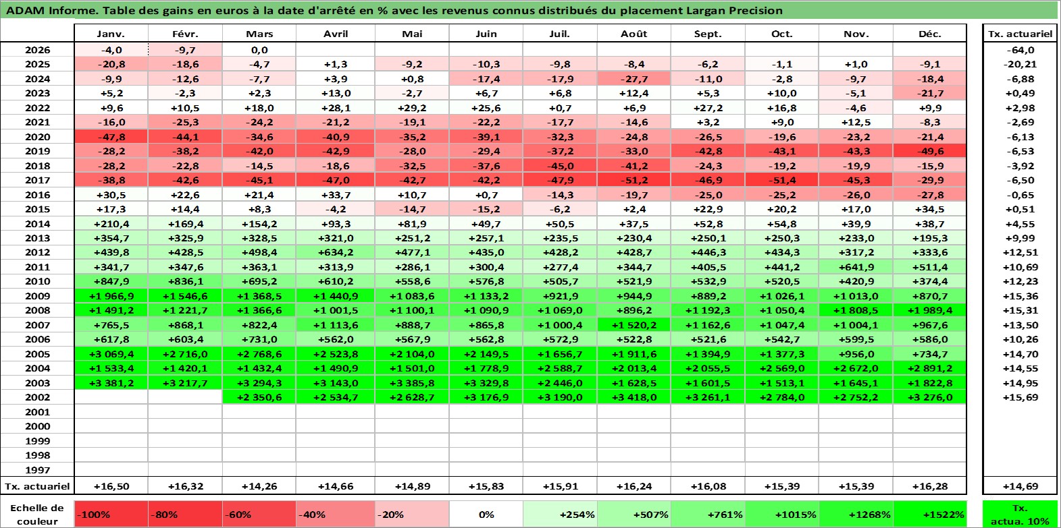Image resolution: width=1061 pixels, height=528 pixels.
Task: Click cell 0,0 for March 2026
Action: click(259, 50)
